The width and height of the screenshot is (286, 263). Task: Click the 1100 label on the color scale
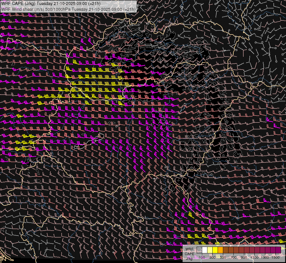pos(254,257)
